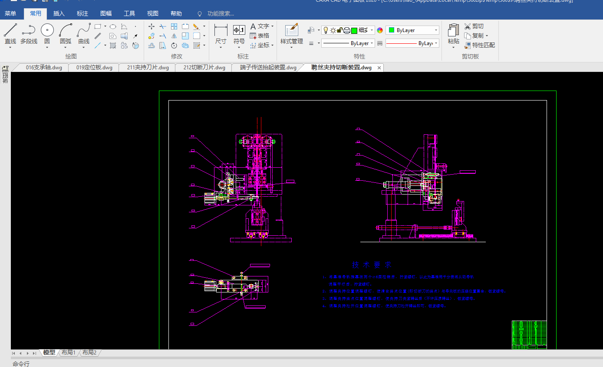The height and width of the screenshot is (367, 603).
Task: Click the 尺寸 dimension tool
Action: point(221,34)
